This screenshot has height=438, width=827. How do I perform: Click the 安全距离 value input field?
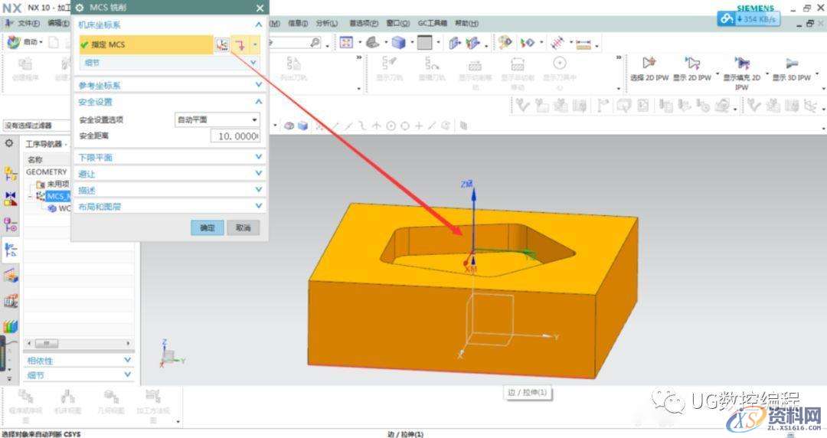click(235, 136)
